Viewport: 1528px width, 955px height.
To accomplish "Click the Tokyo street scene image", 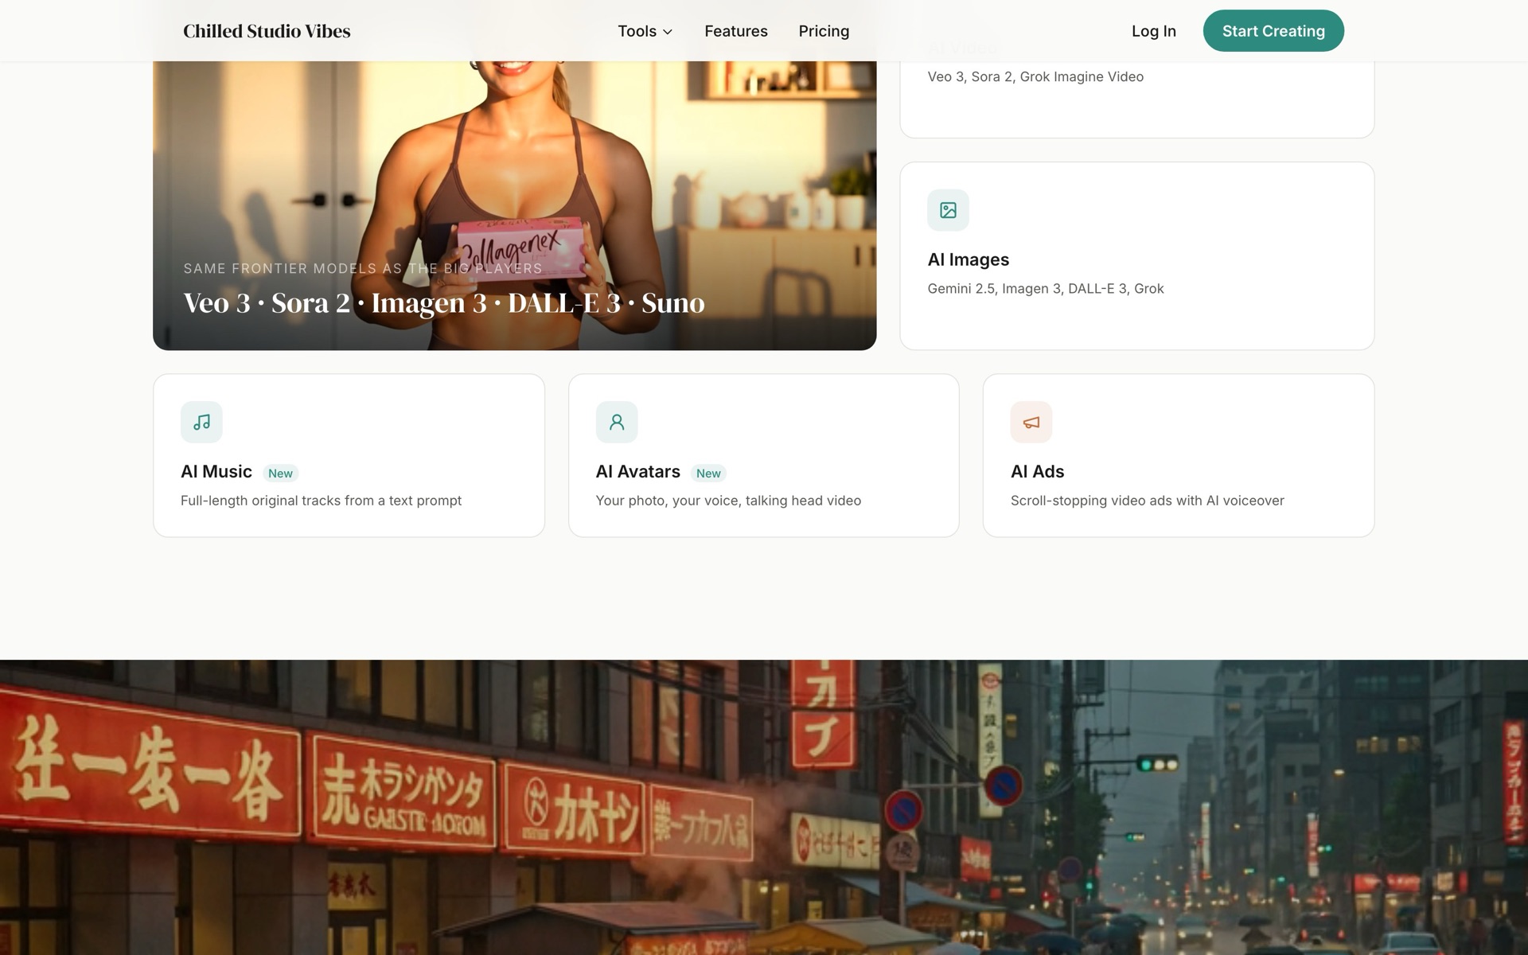I will pyautogui.click(x=764, y=807).
